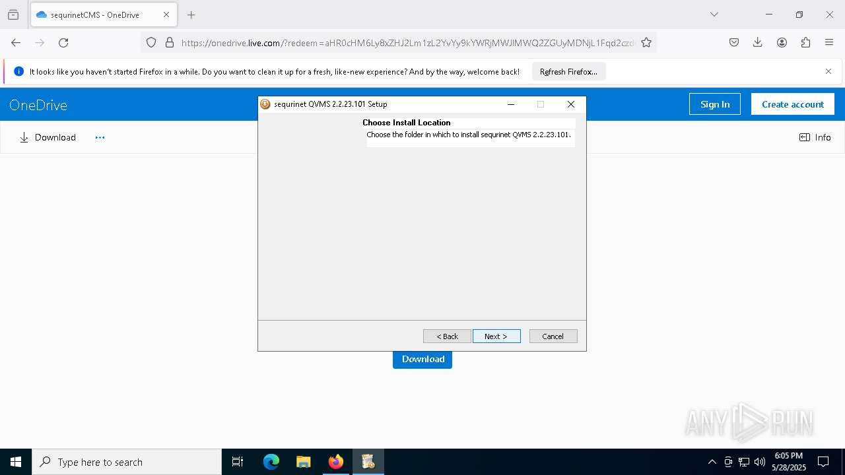Viewport: 845px width, 475px height.
Task: Open a new browser tab
Action: [191, 15]
